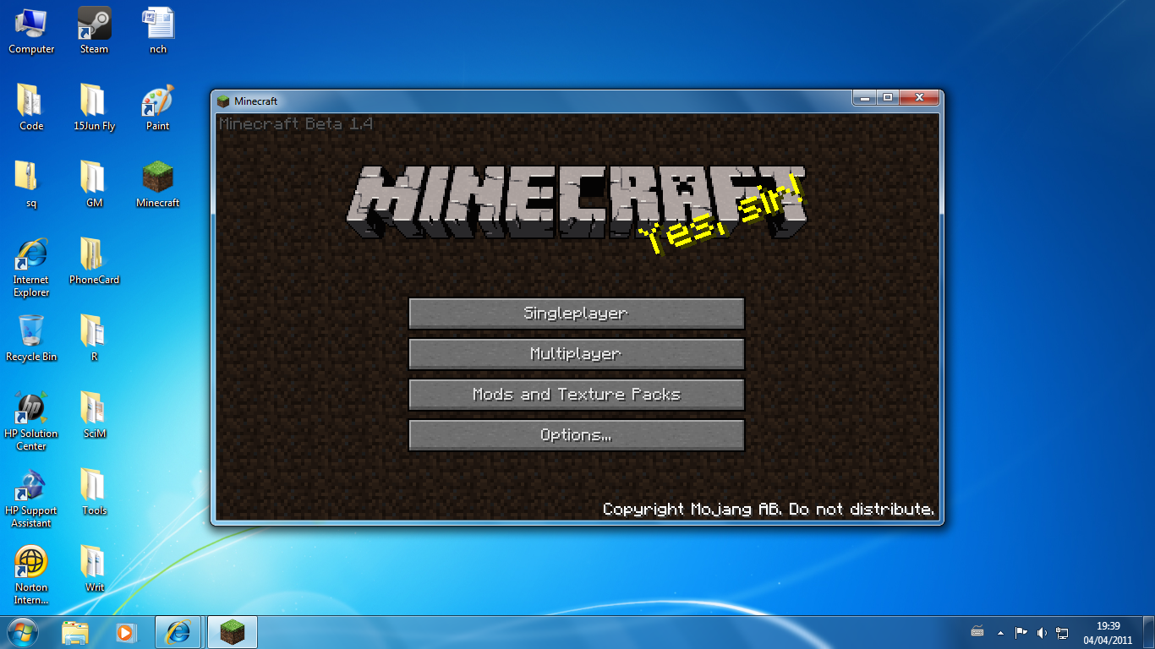
Task: Select the Writ folder
Action: point(94,569)
